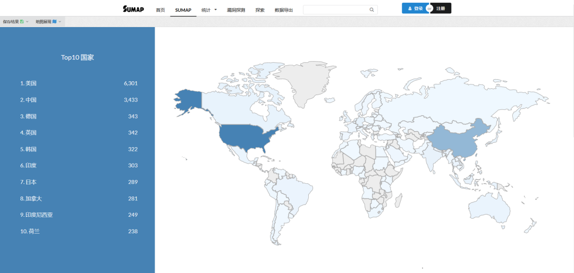Click the SUMAP logo
Image resolution: width=574 pixels, height=273 pixels.
(x=133, y=9)
